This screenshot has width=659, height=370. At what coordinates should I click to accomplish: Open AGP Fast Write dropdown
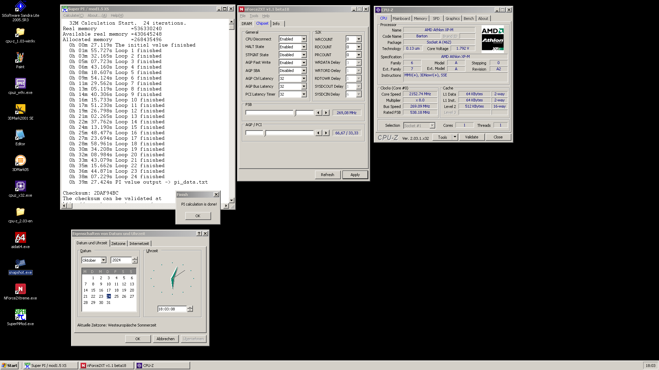pyautogui.click(x=304, y=63)
